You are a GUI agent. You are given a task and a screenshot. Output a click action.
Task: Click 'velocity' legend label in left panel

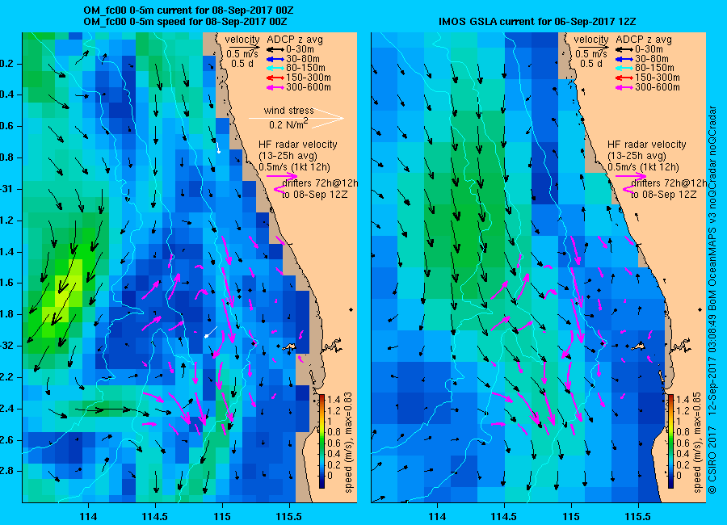pyautogui.click(x=242, y=40)
